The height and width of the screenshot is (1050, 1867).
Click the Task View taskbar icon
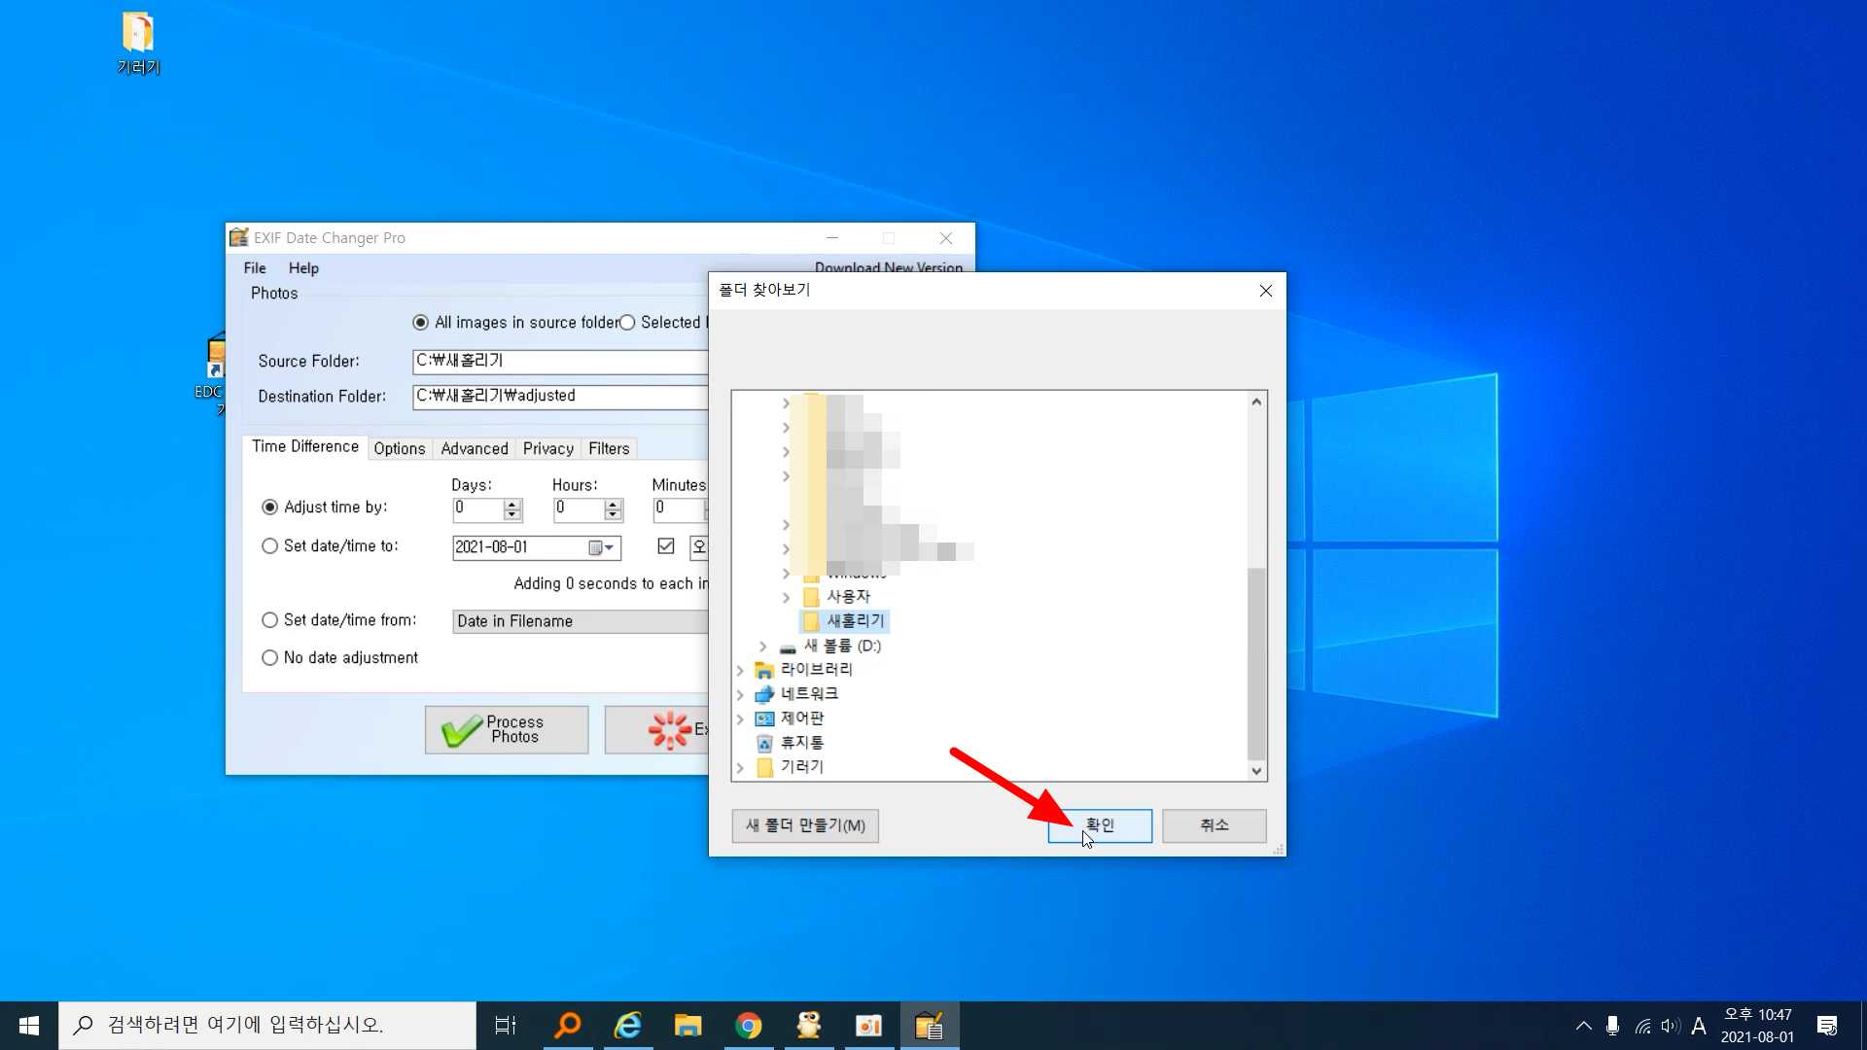point(506,1026)
